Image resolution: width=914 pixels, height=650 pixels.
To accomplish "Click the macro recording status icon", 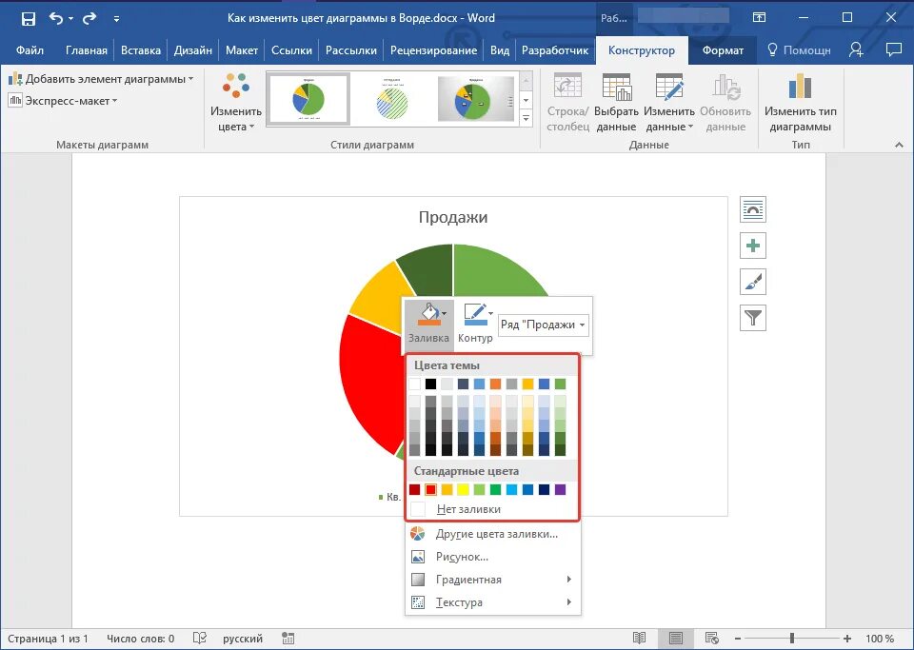I will (x=288, y=639).
